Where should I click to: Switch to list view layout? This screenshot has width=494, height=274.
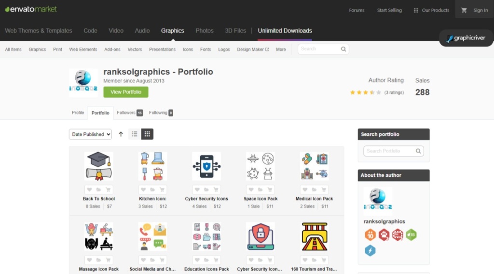[x=135, y=134]
